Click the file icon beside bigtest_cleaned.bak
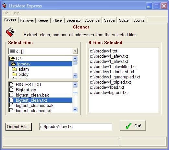Image resolution: width=169 pixels, height=150 pixels. tap(11, 105)
